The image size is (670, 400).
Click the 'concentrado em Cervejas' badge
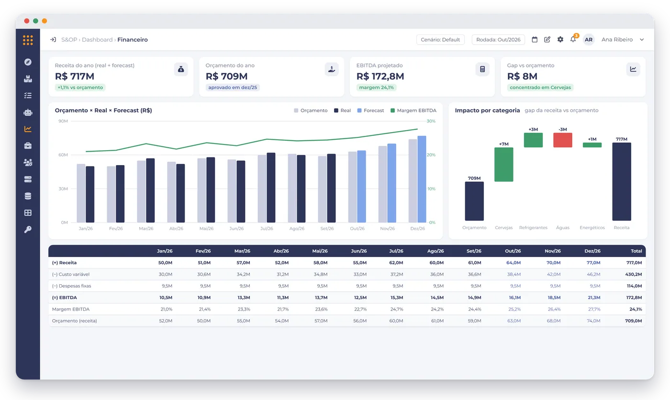click(541, 88)
